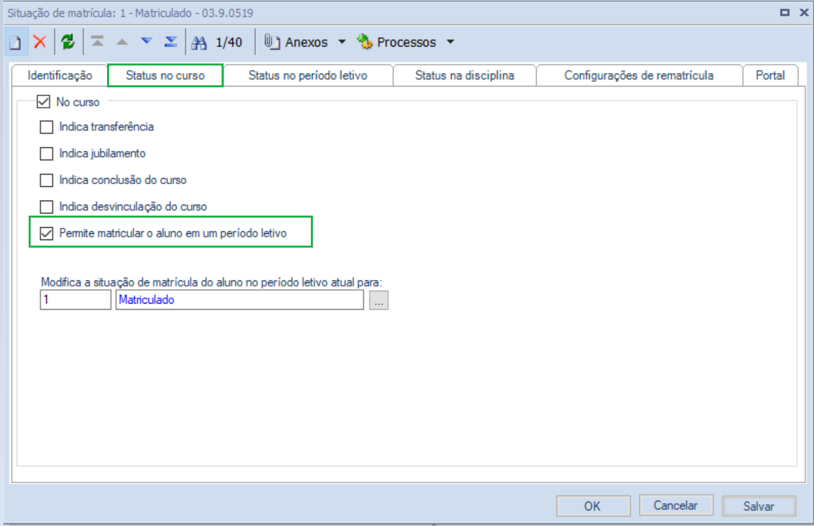This screenshot has height=526, width=814.
Task: Refresh the record with the green arrows icon
Action: point(68,42)
